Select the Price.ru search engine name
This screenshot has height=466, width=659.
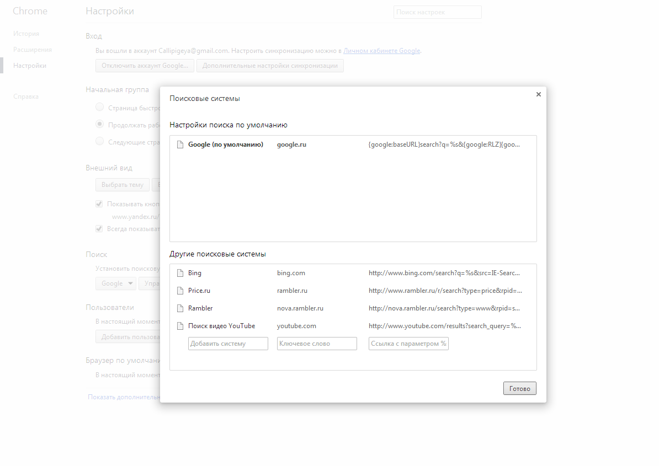[x=199, y=291]
